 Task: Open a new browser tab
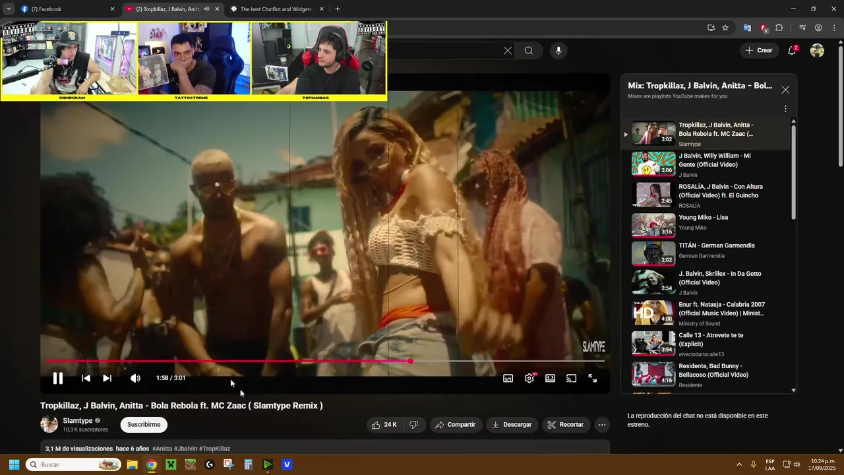(x=338, y=9)
